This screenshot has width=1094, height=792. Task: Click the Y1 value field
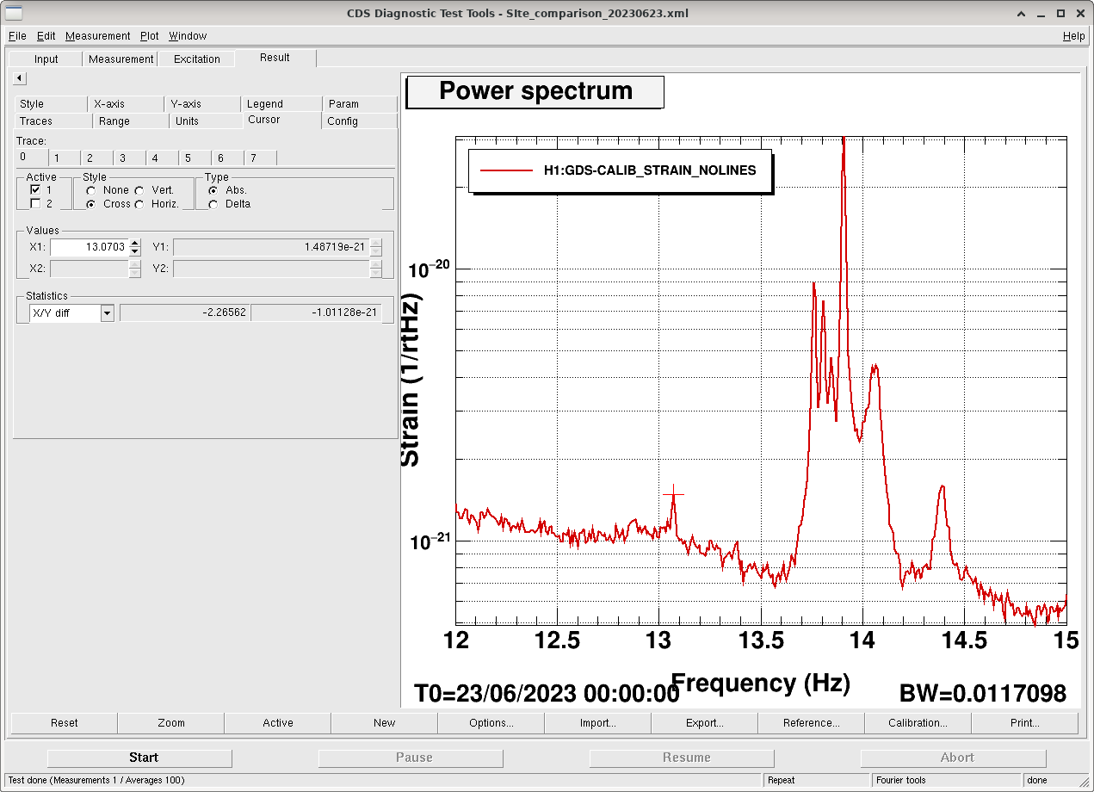point(271,247)
